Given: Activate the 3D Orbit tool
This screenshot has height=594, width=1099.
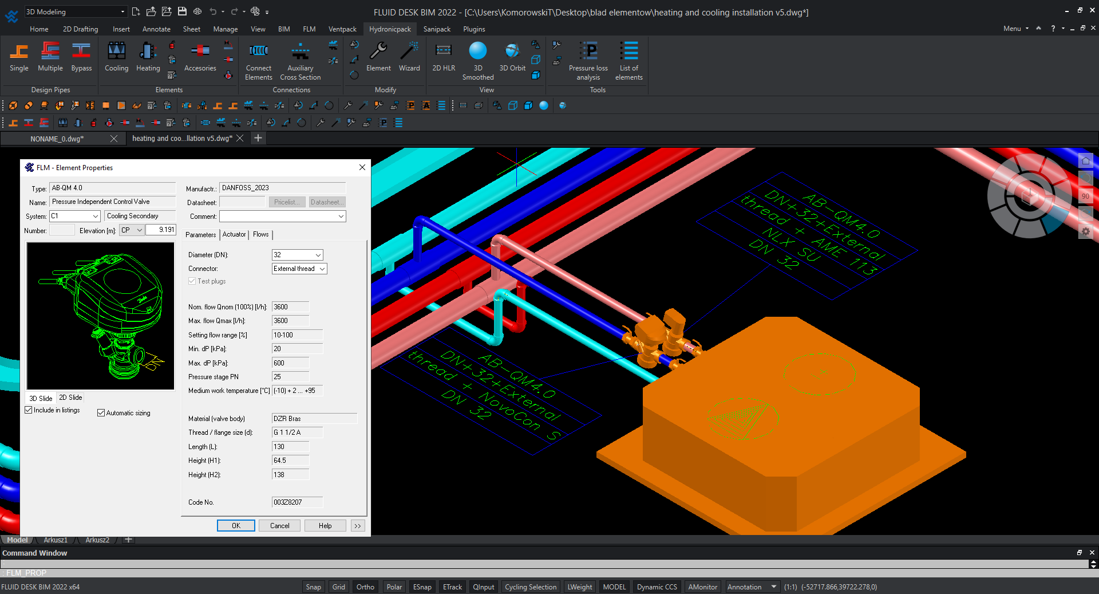Looking at the screenshot, I should click(x=512, y=57).
